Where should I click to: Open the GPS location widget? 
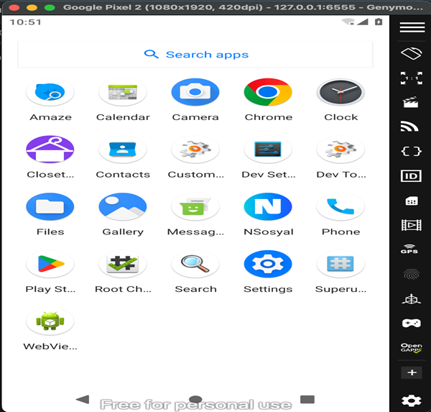[x=409, y=249]
